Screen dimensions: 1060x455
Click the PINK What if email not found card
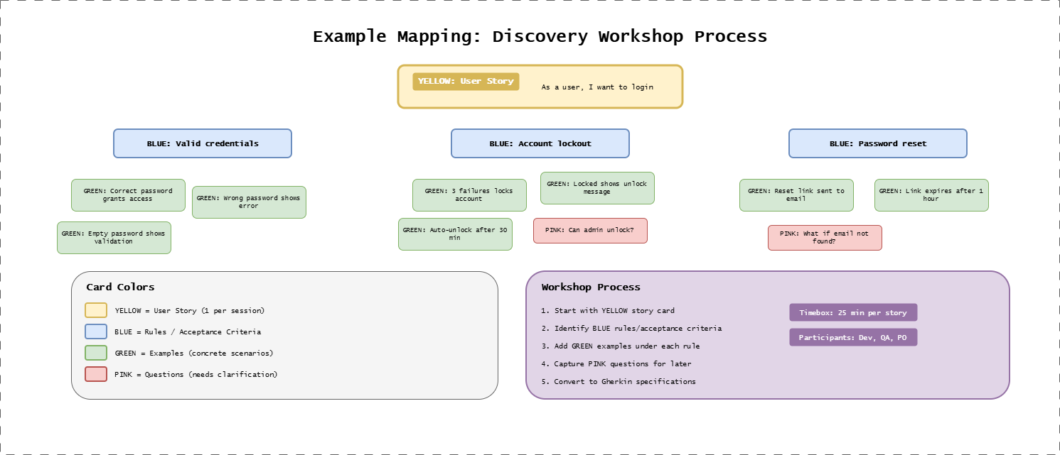pos(825,238)
